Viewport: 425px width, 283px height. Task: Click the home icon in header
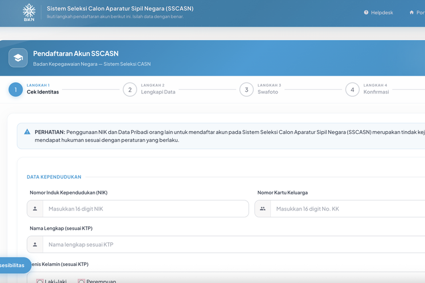click(x=412, y=12)
